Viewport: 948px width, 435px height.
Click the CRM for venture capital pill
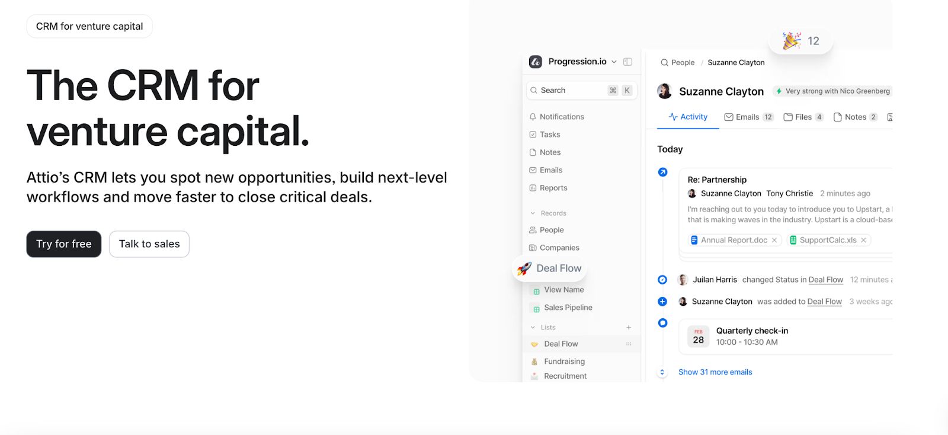[x=89, y=26]
